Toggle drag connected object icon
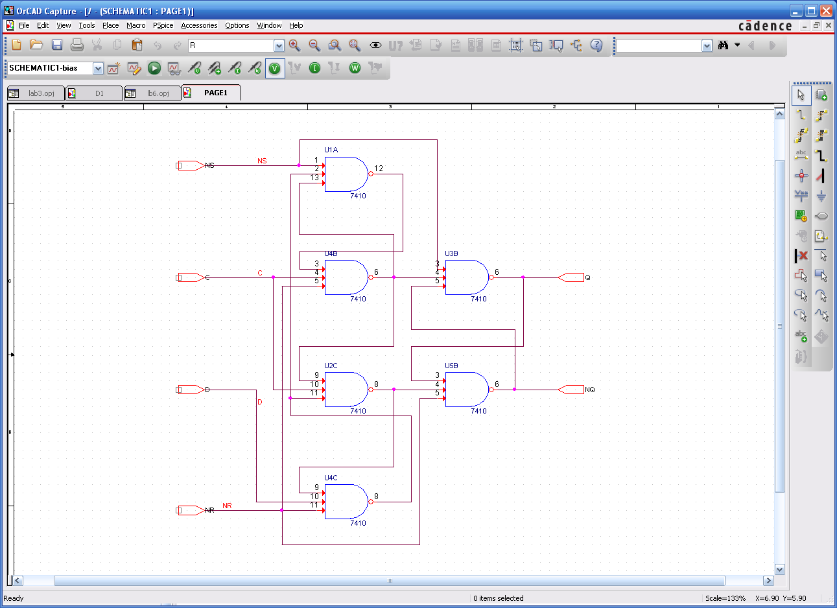The height and width of the screenshot is (608, 837). point(556,45)
